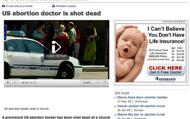Open the 'Printable version' link
Viewport: 190px width, 119px height.
click(x=66, y=6)
